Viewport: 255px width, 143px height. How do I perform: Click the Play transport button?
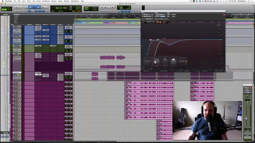109,8
